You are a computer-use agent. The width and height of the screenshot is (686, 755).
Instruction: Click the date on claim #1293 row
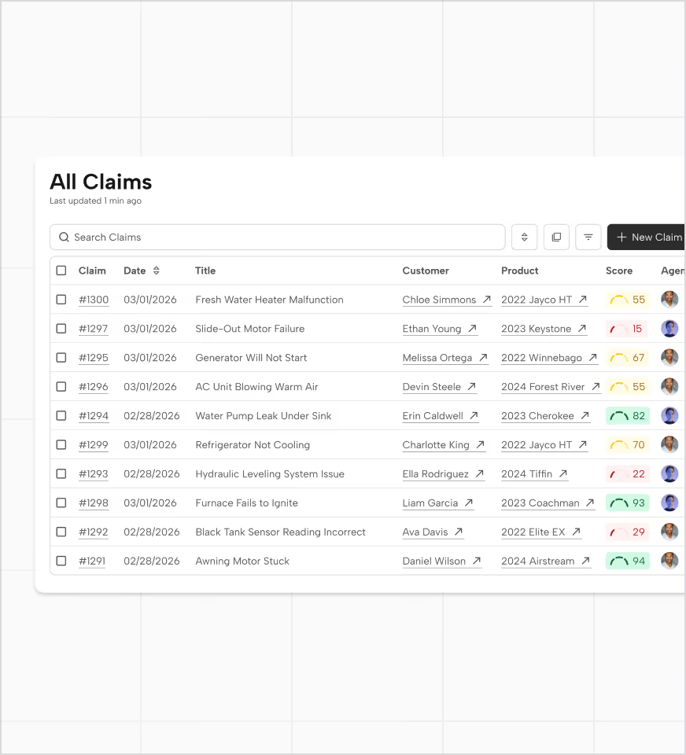(x=151, y=473)
